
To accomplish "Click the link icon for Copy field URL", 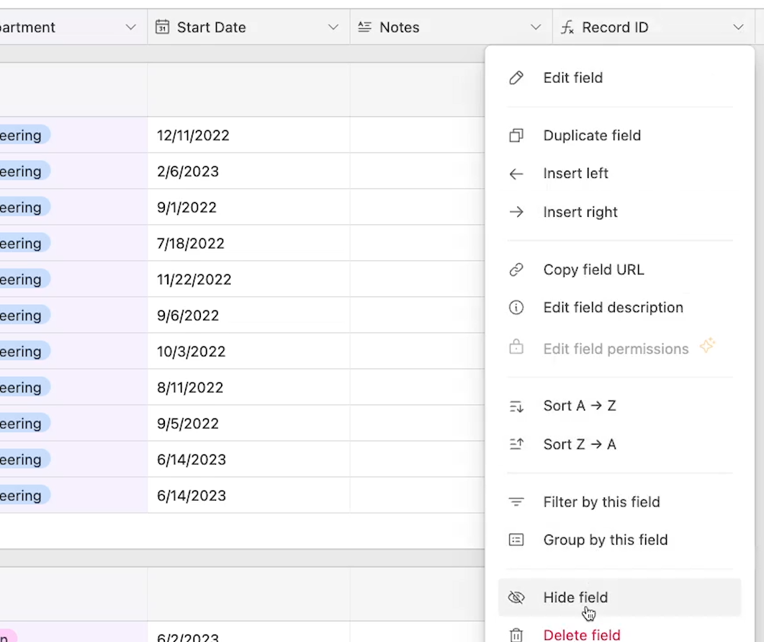I will (516, 269).
